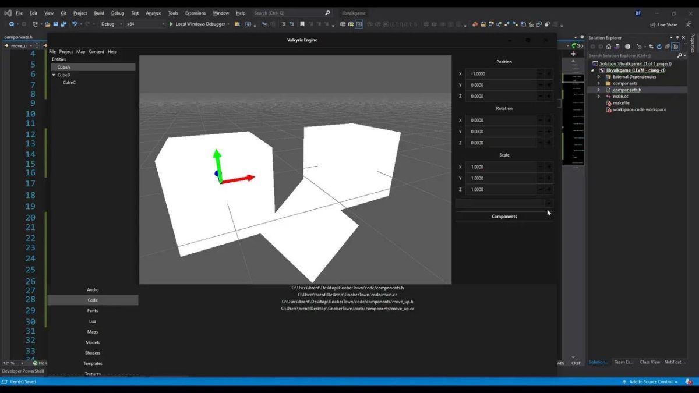Click the notifications icon in the status bar
699x393 pixels.
coord(689,382)
